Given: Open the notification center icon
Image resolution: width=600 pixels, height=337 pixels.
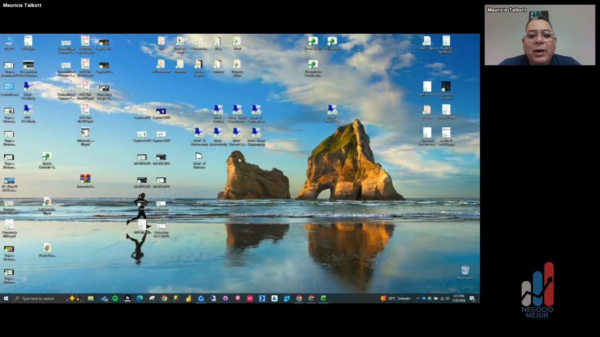Looking at the screenshot, I should 472,298.
